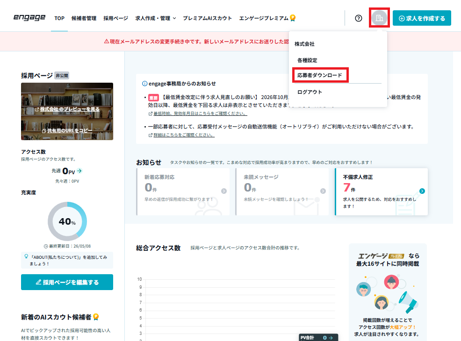The width and height of the screenshot is (461, 341).
Task: Select ログアウト in account menu
Action: (310, 92)
